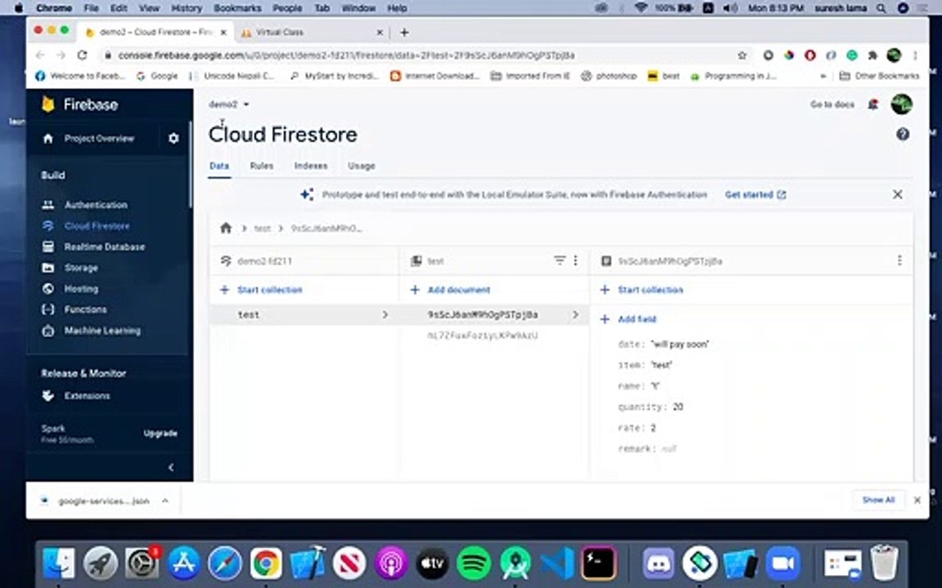942x588 pixels.
Task: Open Functions section in sidebar
Action: coord(85,310)
